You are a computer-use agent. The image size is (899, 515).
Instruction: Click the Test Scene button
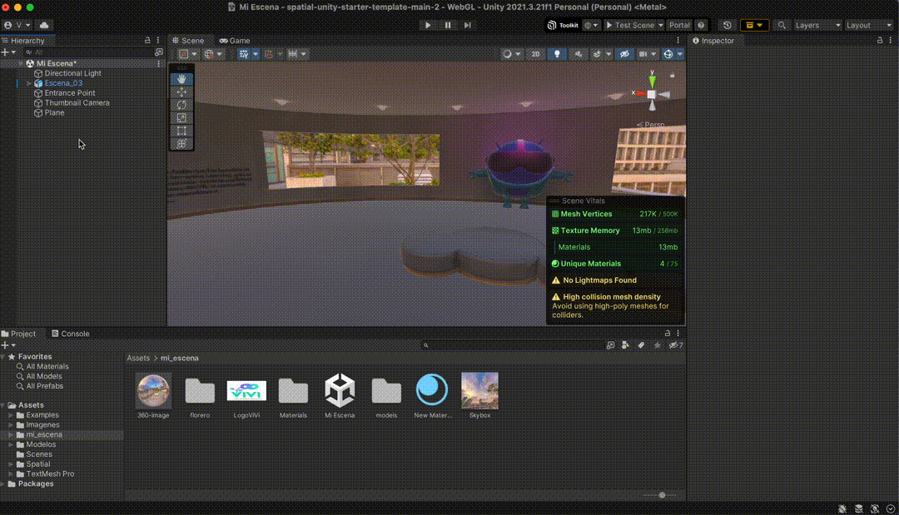pos(630,25)
